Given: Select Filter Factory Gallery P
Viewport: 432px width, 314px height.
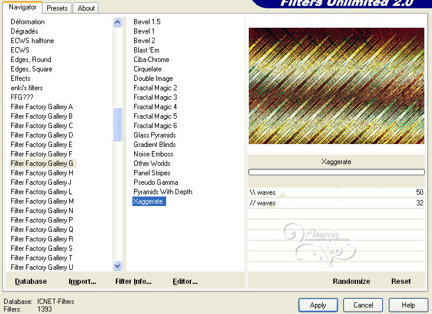Looking at the screenshot, I should pos(41,220).
